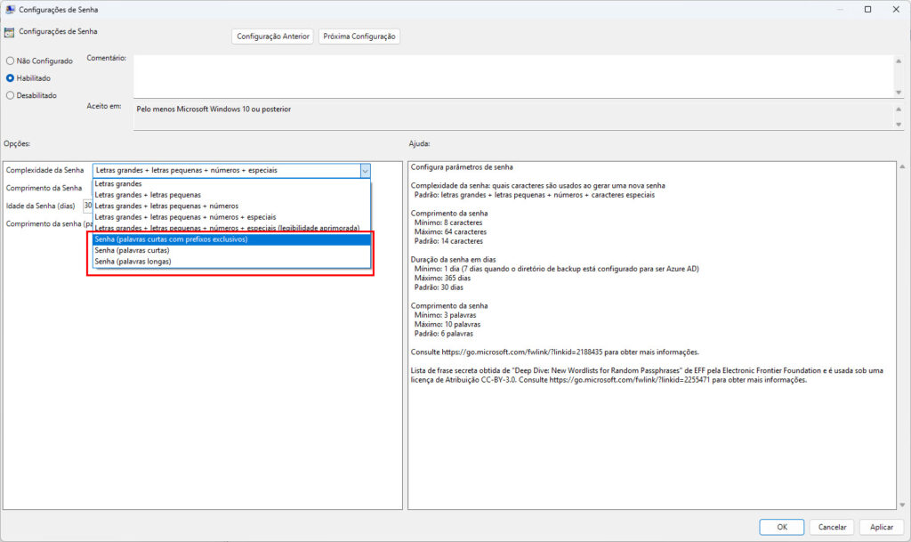Confirm settings by clicking OK
Viewport: 911px width, 542px height.
coord(781,526)
